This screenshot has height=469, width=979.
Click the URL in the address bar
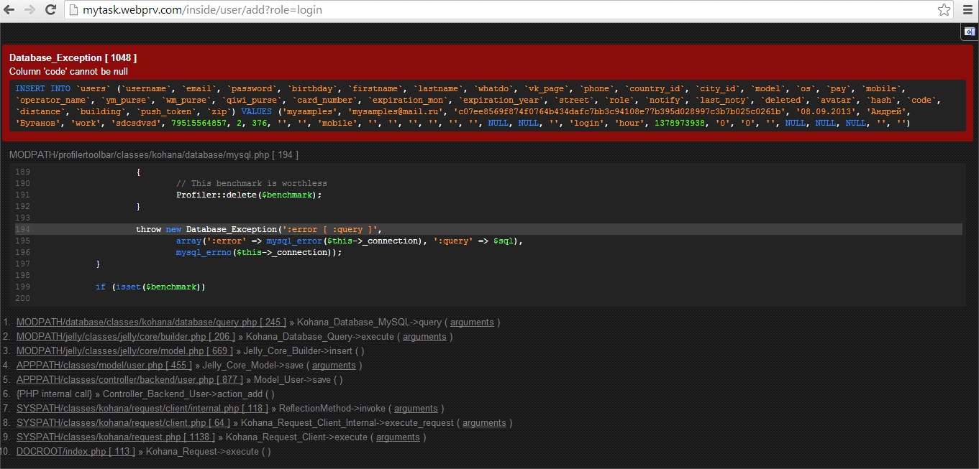pos(203,10)
